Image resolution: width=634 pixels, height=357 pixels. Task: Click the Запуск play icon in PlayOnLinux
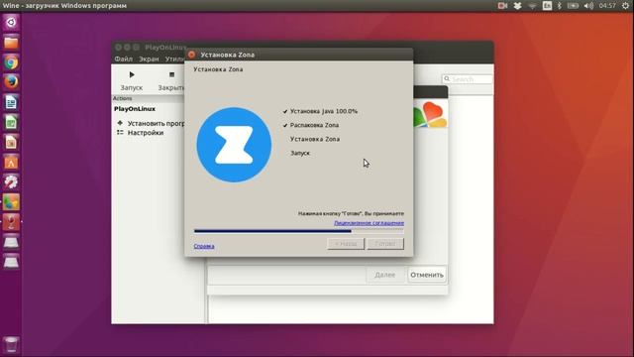pos(132,74)
